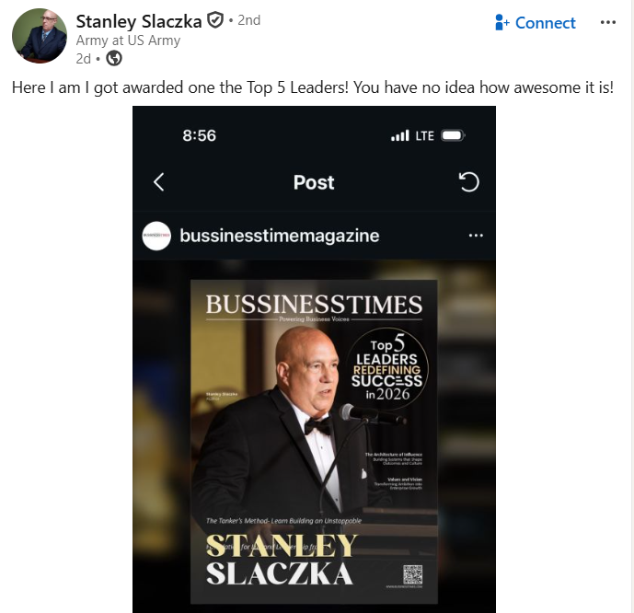Open the post's three-dot options menu
The width and height of the screenshot is (634, 613).
point(607,22)
